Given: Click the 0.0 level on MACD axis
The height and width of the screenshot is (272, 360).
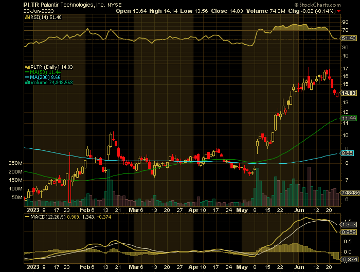Looking at the screenshot, I should click(348, 252).
